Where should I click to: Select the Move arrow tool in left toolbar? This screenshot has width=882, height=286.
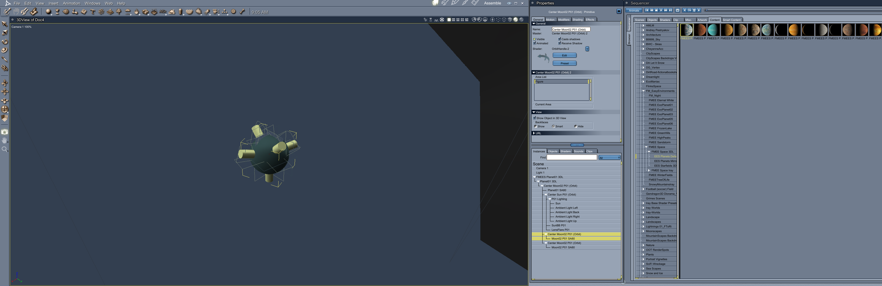point(5,24)
